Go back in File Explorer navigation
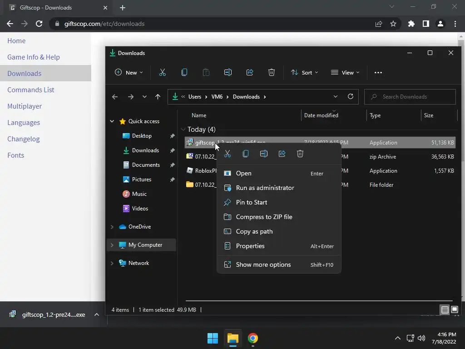Image resolution: width=465 pixels, height=349 pixels. click(115, 97)
